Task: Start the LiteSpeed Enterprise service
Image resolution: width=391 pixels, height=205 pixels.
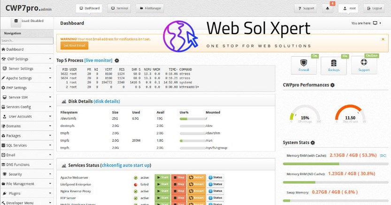Action: [x=162, y=184]
